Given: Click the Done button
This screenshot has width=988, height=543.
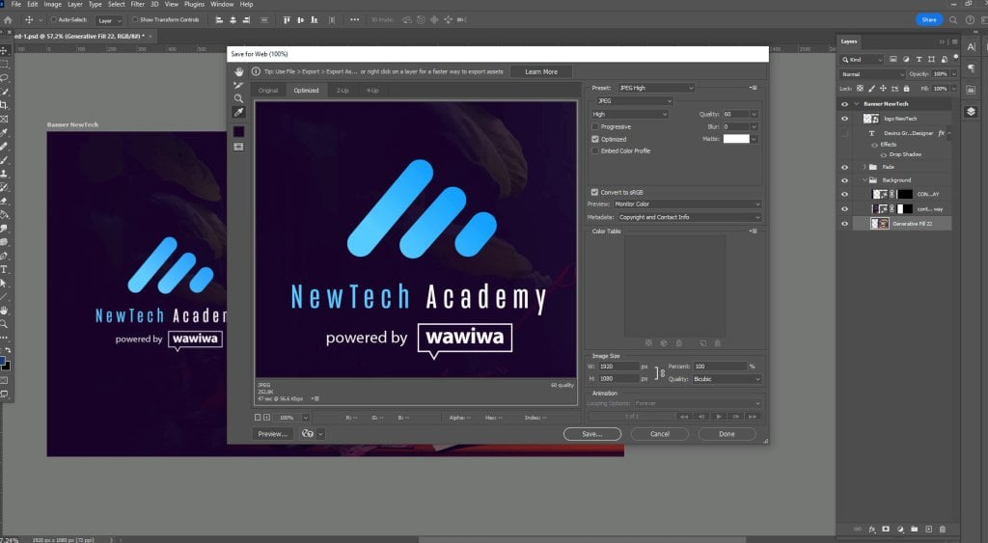Looking at the screenshot, I should [x=727, y=434].
